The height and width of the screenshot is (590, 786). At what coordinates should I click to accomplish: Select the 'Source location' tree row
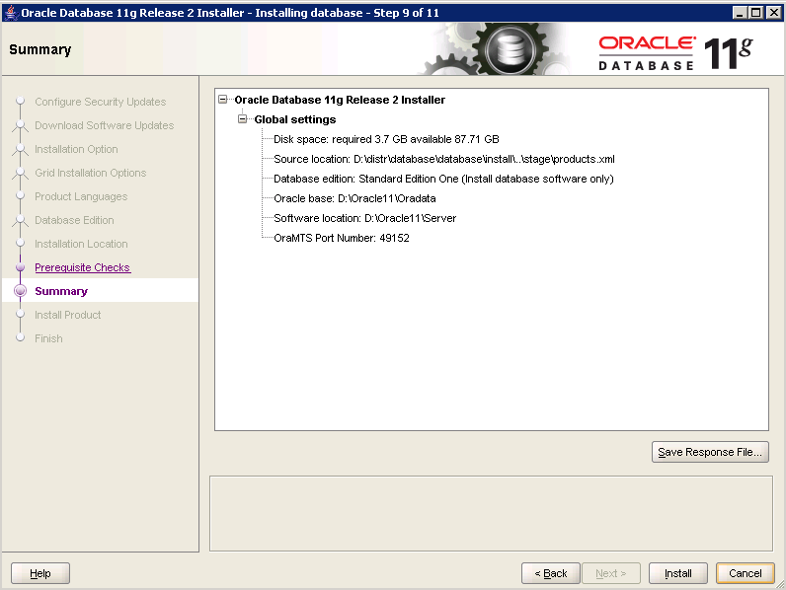coord(444,159)
